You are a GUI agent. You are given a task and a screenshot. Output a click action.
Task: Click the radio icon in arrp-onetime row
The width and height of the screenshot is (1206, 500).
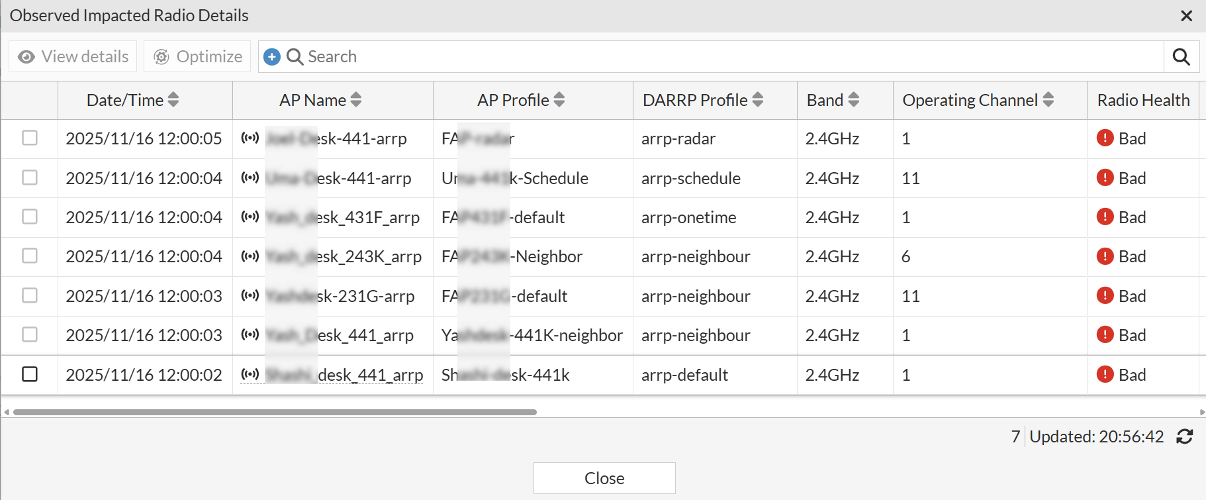[250, 217]
